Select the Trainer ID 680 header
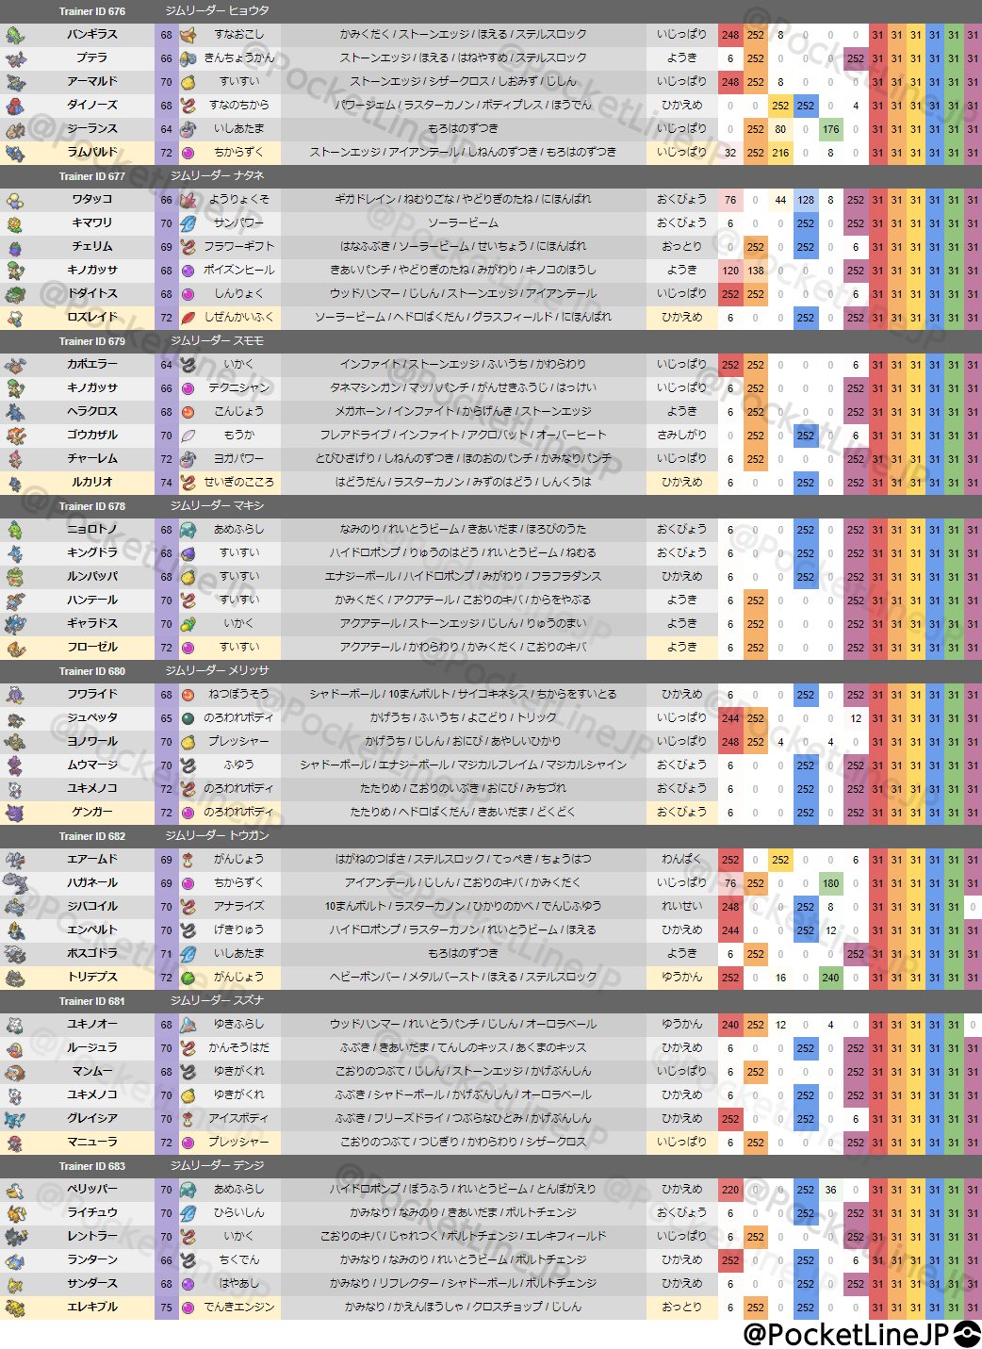The width and height of the screenshot is (982, 1349). click(x=91, y=671)
